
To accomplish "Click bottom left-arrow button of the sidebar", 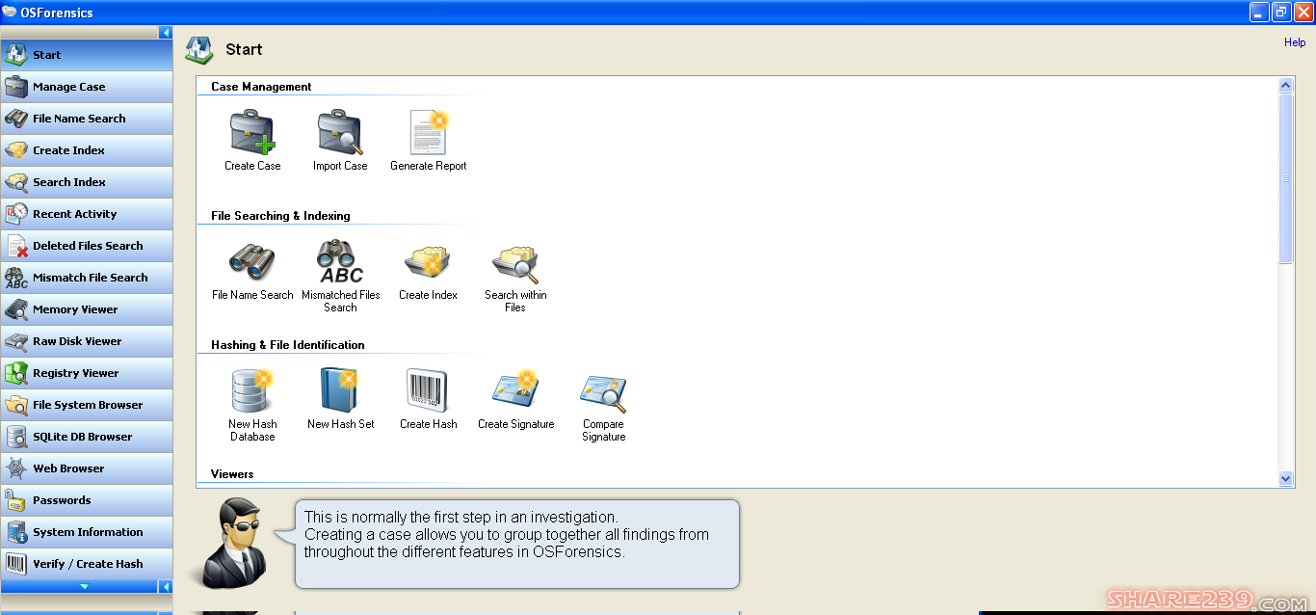I will click(166, 586).
